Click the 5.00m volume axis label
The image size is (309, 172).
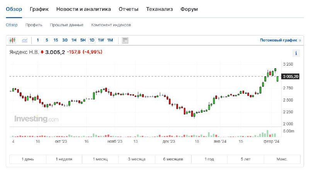tap(289, 131)
